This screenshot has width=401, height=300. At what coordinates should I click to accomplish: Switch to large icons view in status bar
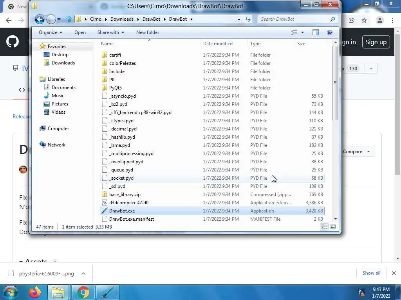click(x=333, y=227)
